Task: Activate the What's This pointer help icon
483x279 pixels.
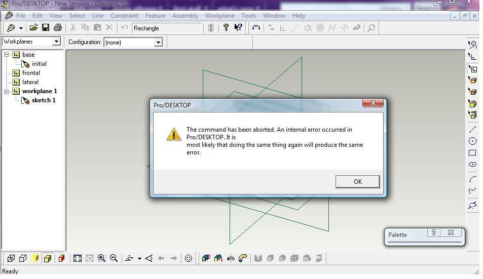Action: (x=238, y=28)
